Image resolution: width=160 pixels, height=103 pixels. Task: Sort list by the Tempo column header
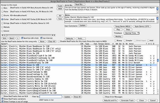(x=101, y=44)
